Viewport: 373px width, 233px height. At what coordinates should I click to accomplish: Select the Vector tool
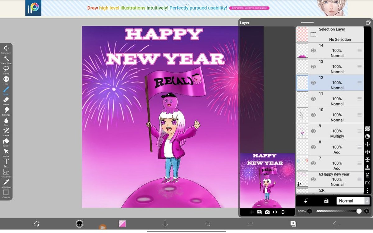[x=6, y=152]
